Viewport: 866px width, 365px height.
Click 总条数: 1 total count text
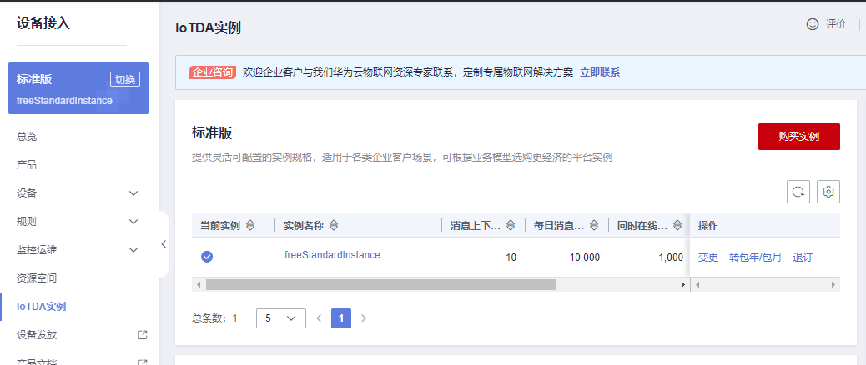(214, 318)
